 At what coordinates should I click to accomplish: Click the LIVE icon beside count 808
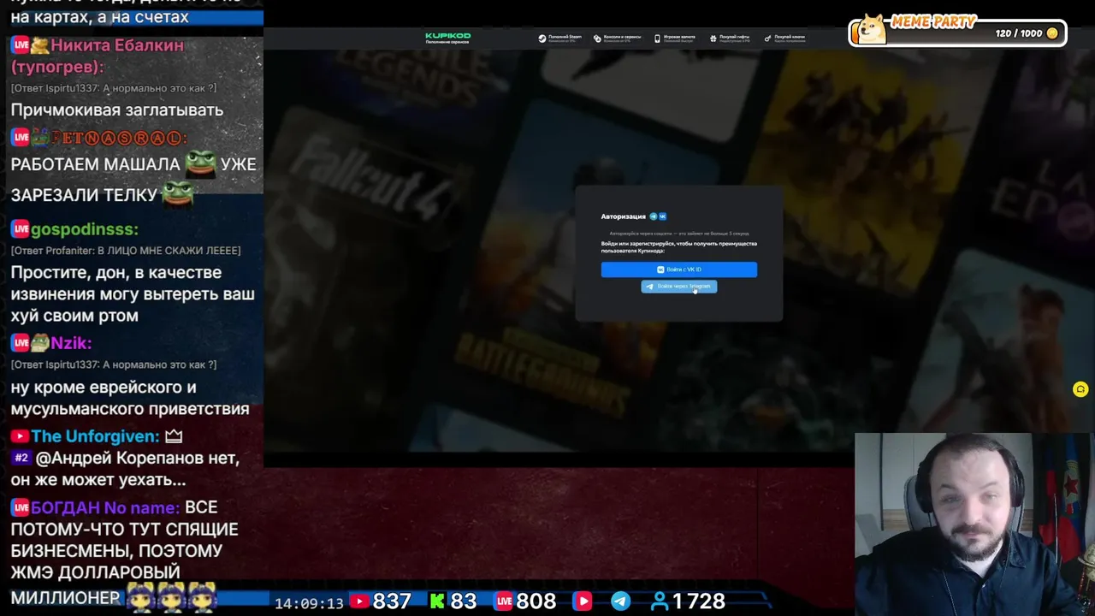504,601
